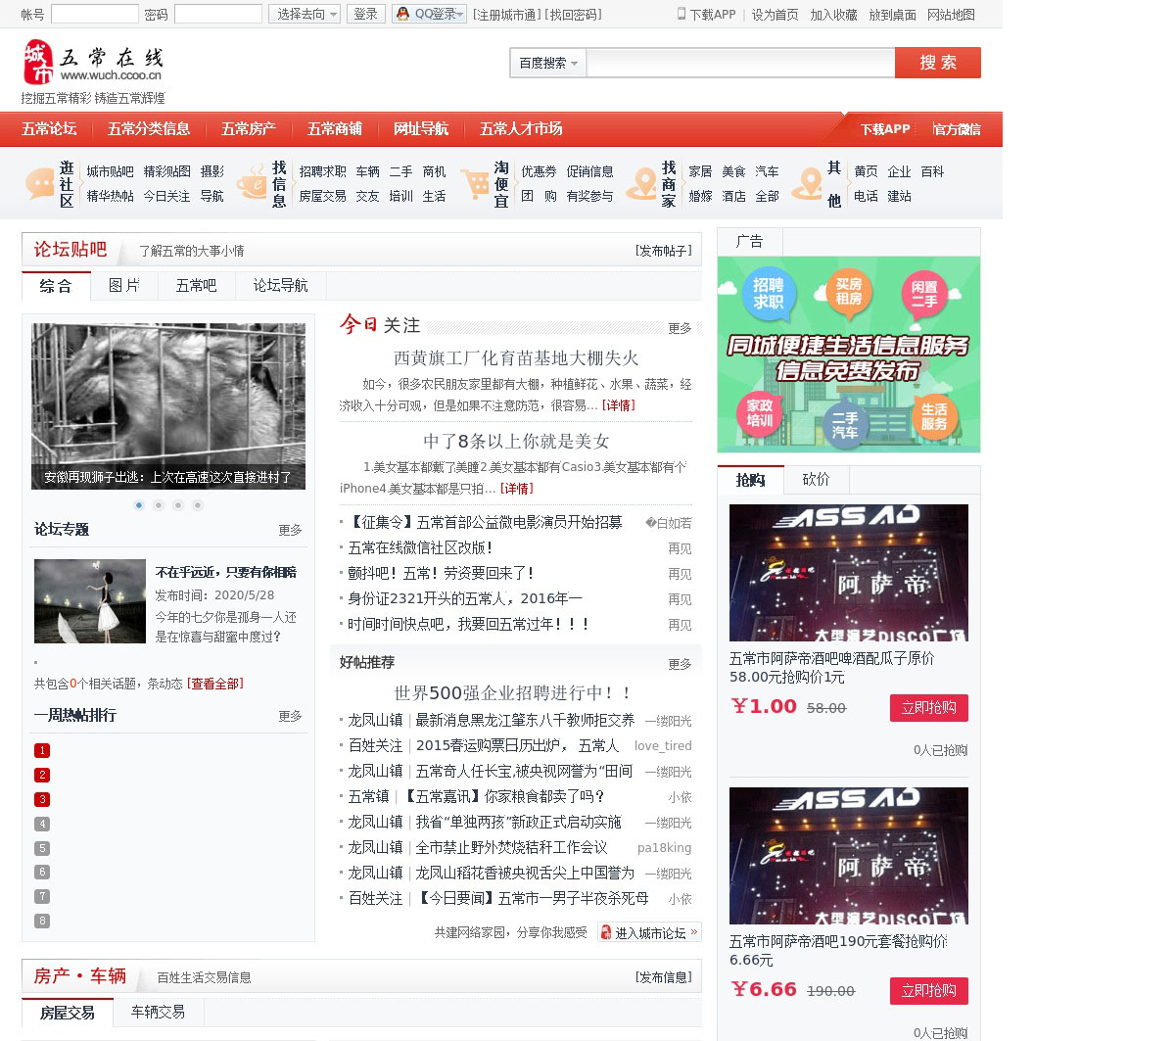Switch to the 五常吧 tab

[196, 286]
